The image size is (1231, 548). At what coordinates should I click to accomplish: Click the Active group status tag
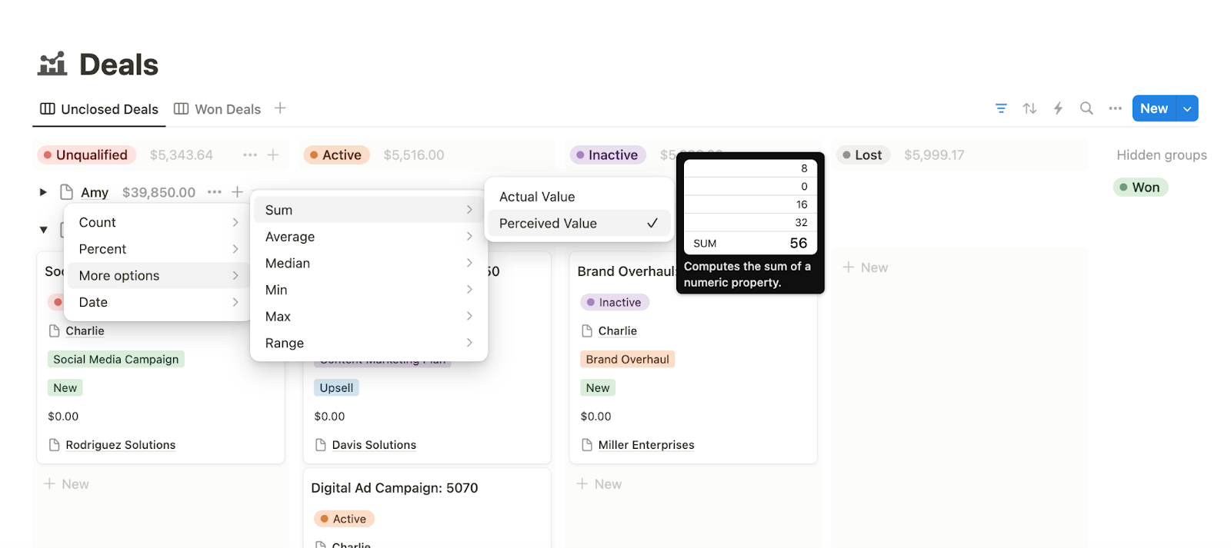coord(336,154)
